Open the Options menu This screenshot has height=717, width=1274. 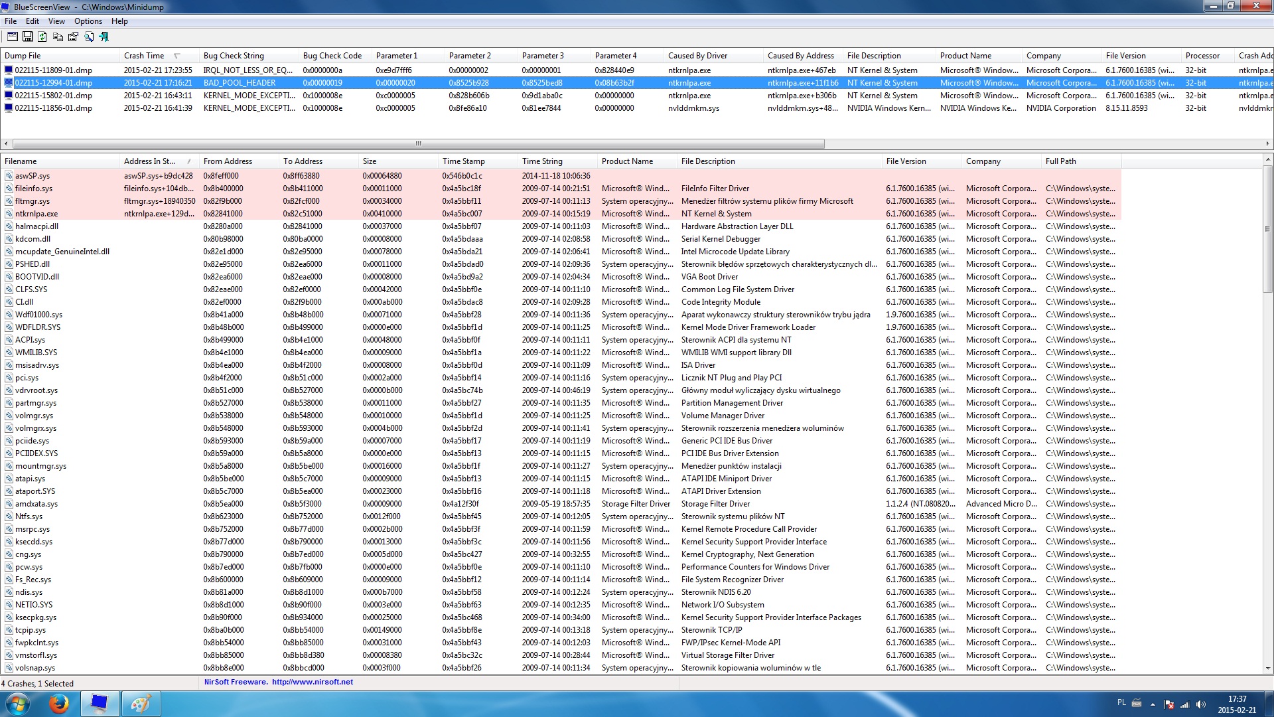coord(88,21)
